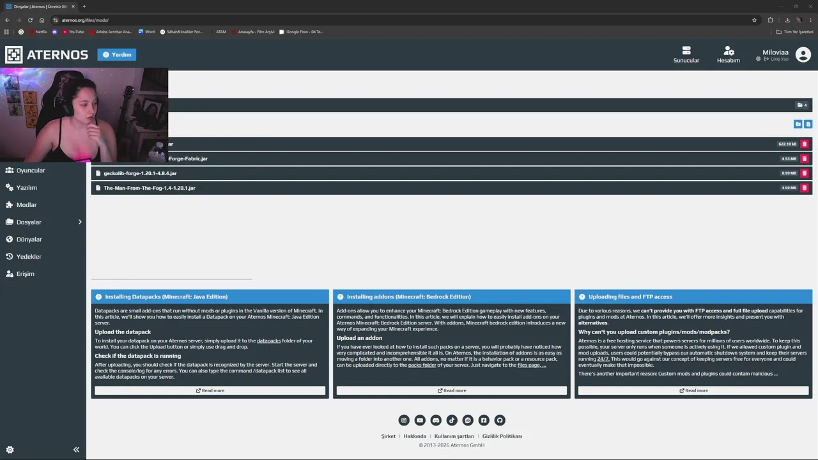Open Kullanım şartları footer link
818x460 pixels.
[x=454, y=436]
